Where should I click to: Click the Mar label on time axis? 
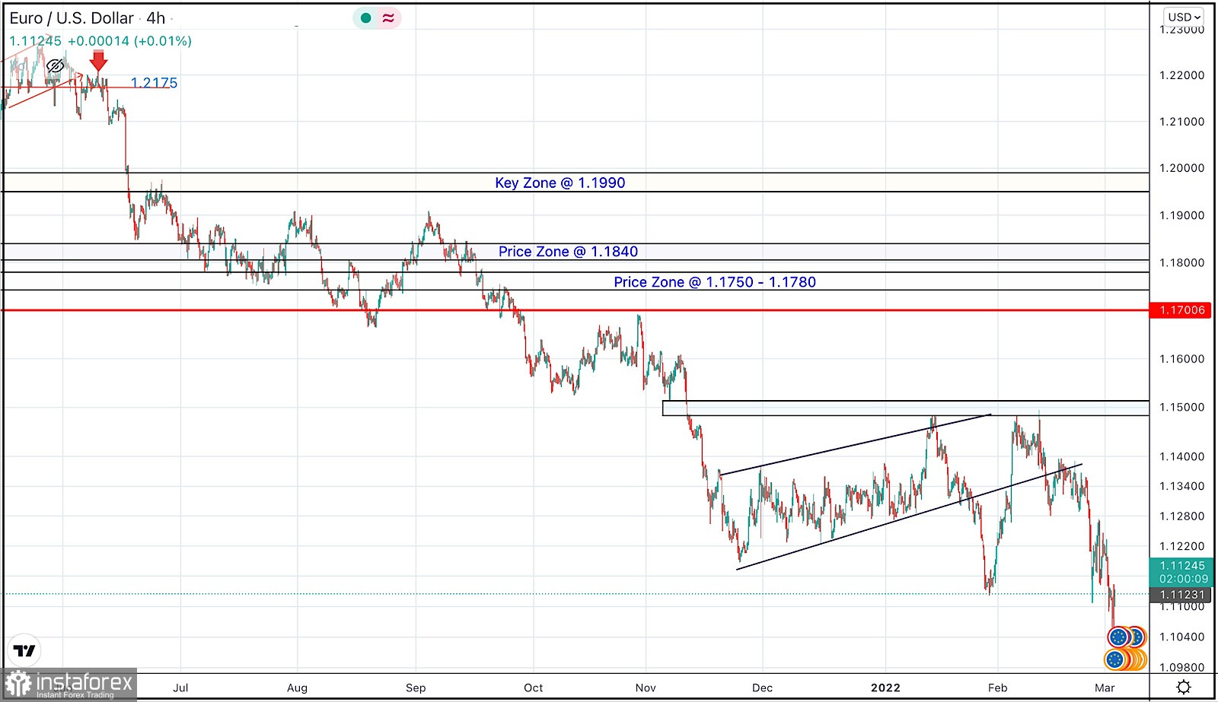(1105, 688)
